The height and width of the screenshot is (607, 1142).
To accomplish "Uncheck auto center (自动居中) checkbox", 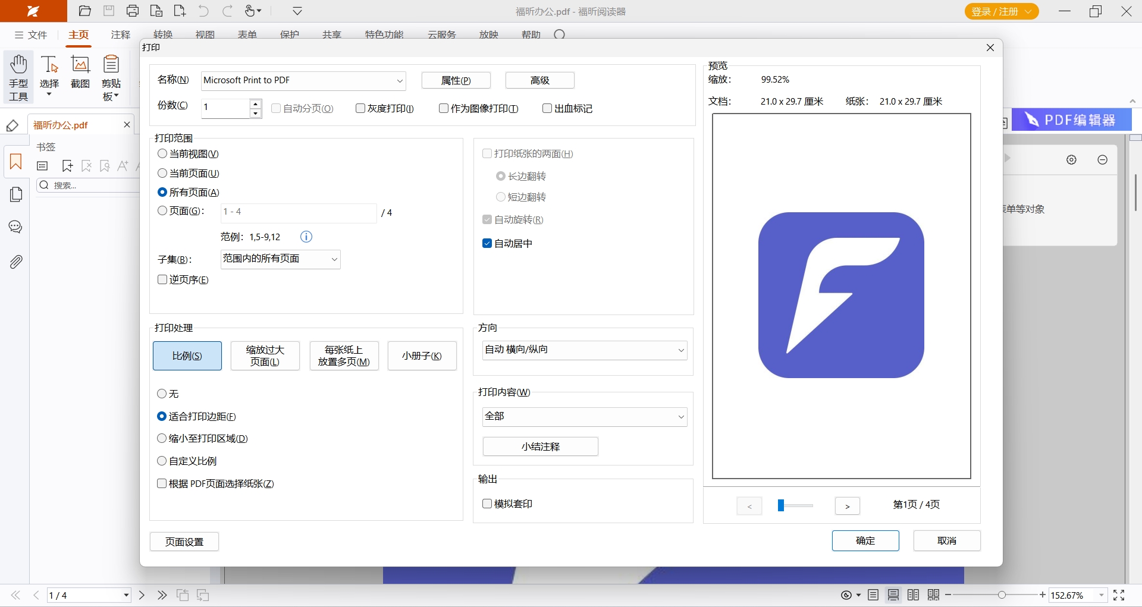I will 487,243.
